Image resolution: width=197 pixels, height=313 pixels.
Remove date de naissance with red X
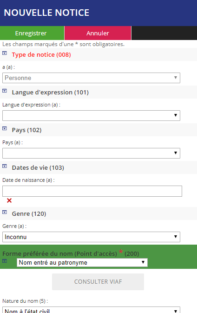pos(9,200)
